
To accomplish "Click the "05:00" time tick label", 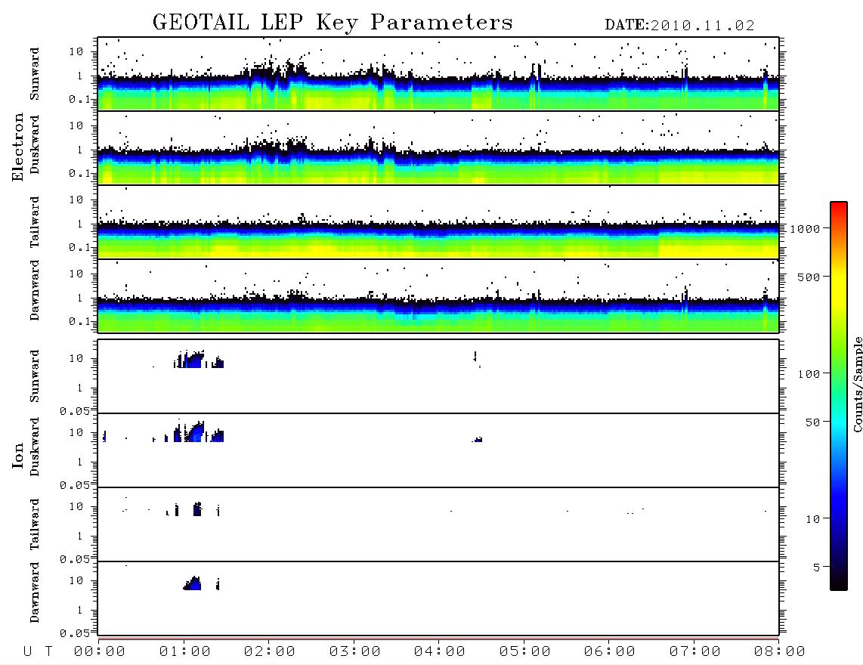I will [x=525, y=652].
